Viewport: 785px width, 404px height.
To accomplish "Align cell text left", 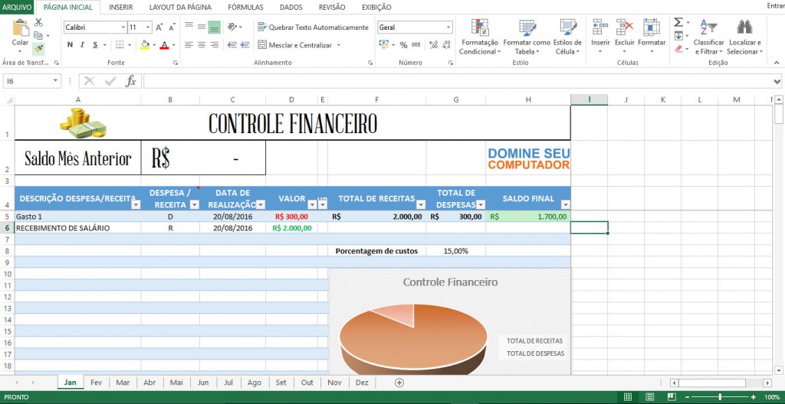I will [189, 45].
